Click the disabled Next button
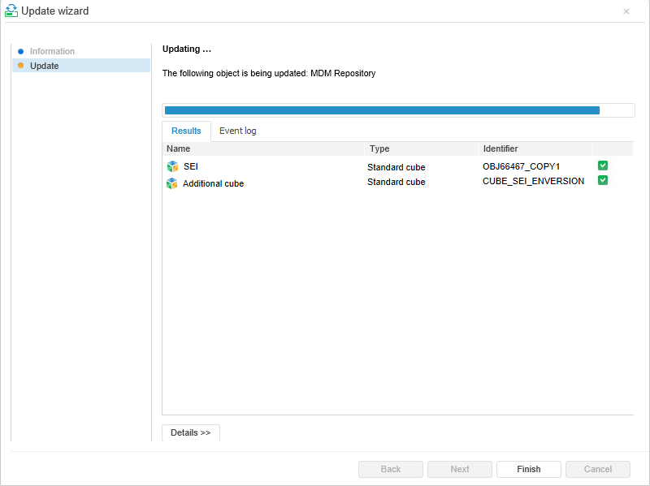The image size is (650, 486). tap(460, 469)
